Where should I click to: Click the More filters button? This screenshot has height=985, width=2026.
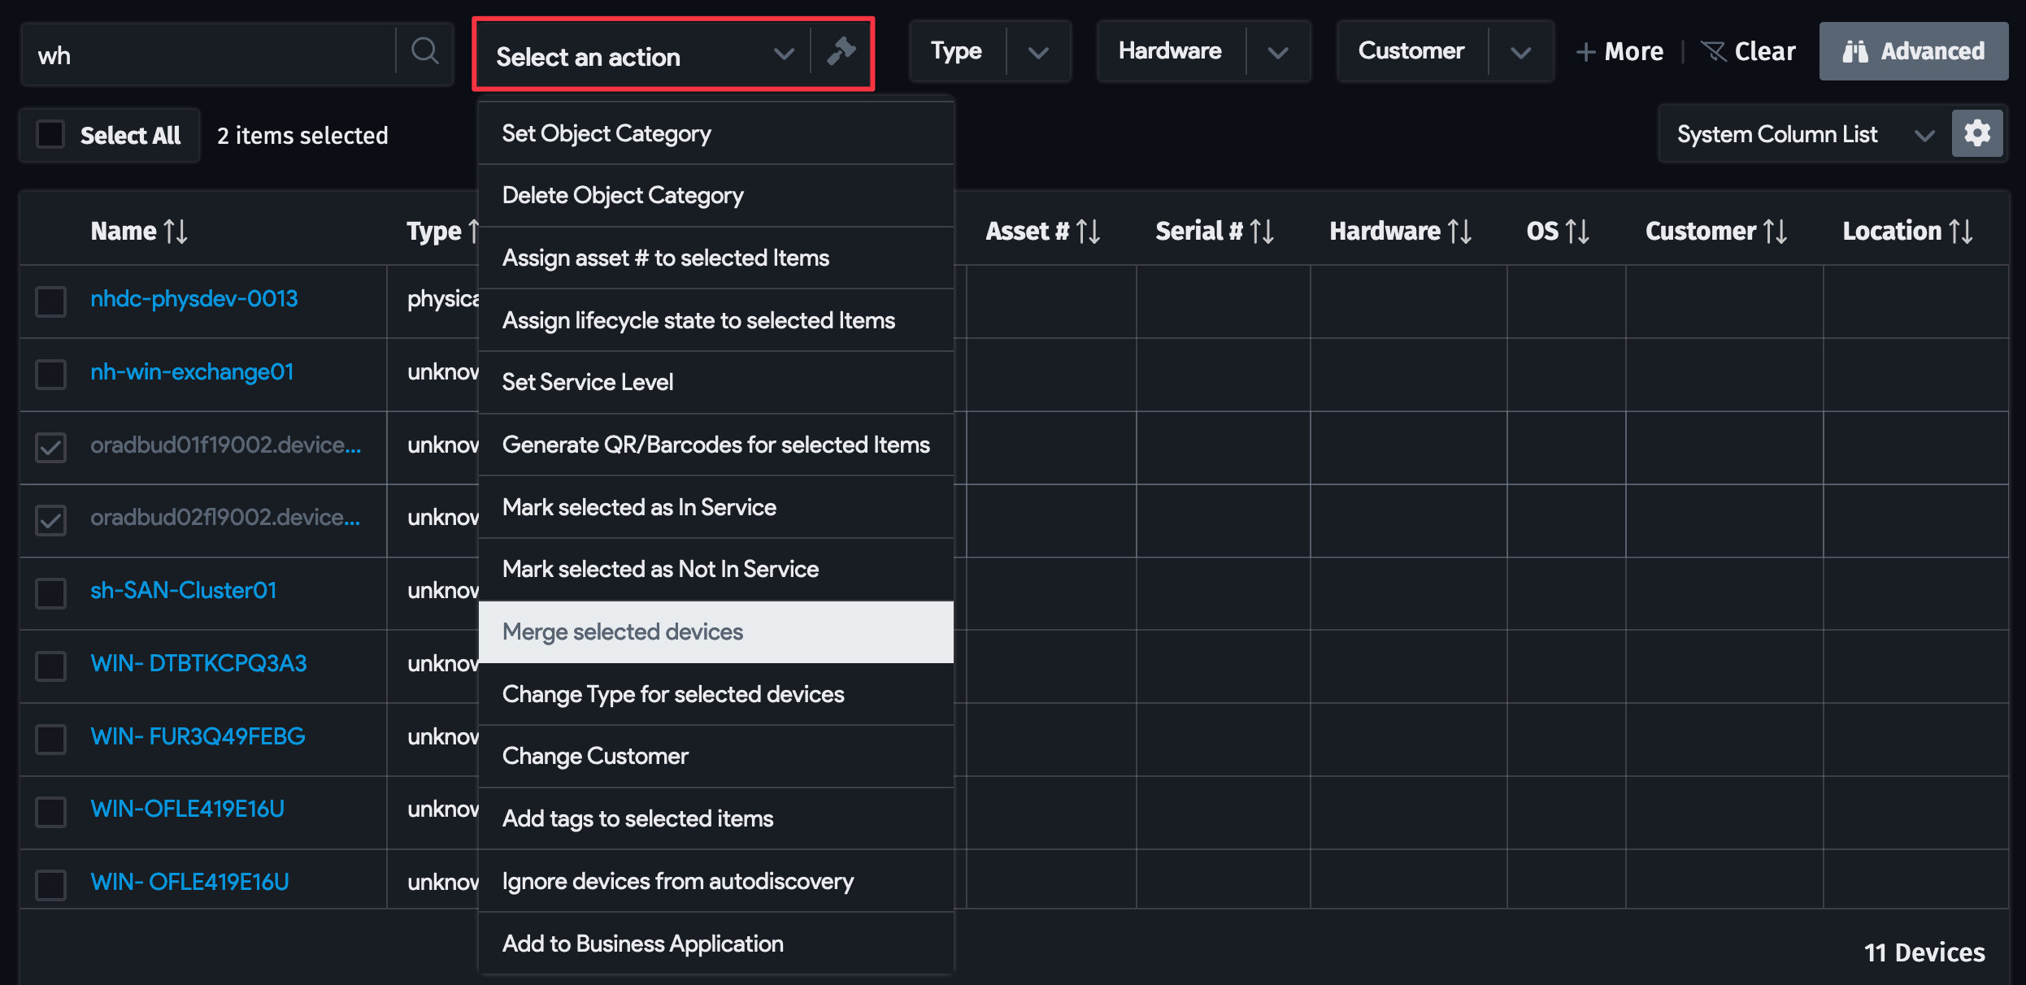pyautogui.click(x=1619, y=52)
